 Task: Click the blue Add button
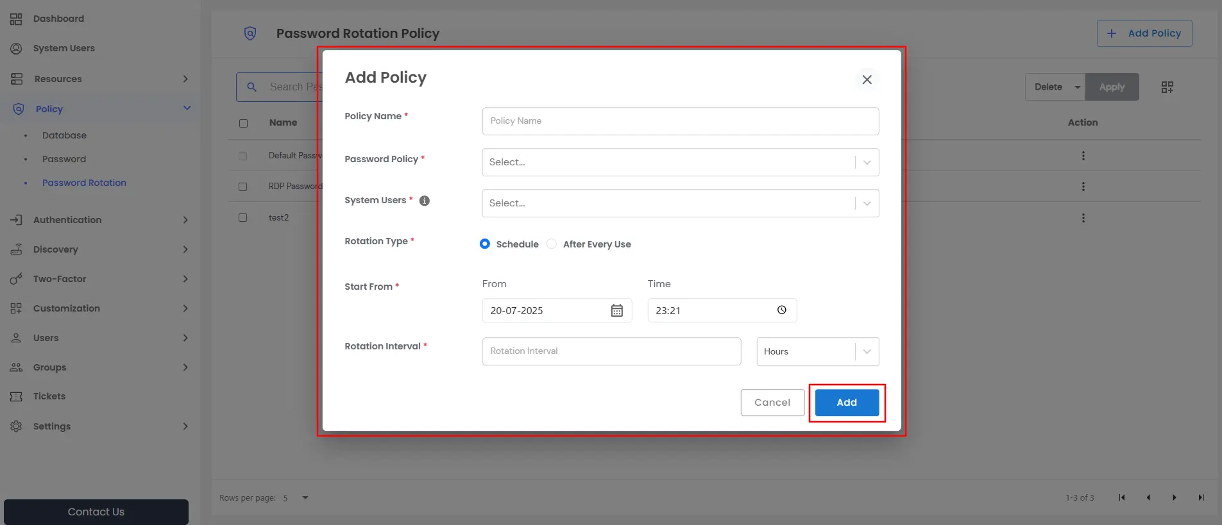(x=847, y=403)
